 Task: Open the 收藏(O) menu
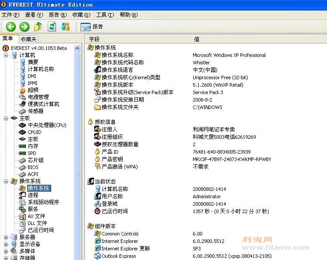81,15
